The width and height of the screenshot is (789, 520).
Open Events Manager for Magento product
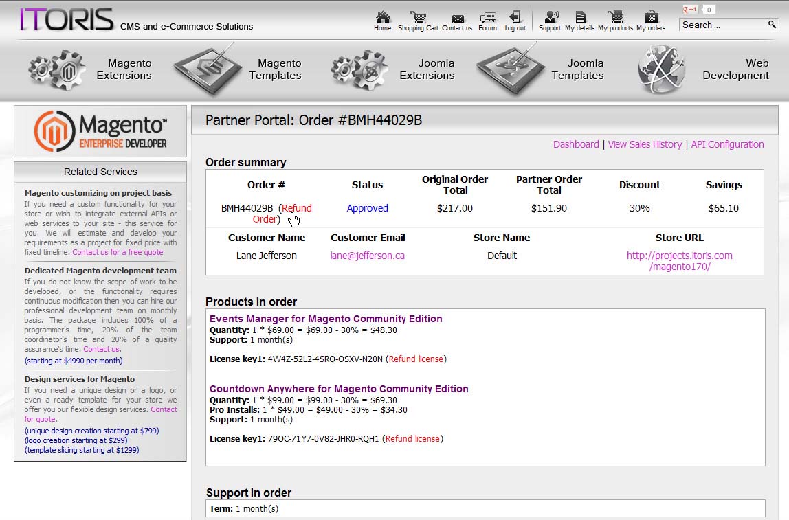pyautogui.click(x=326, y=319)
